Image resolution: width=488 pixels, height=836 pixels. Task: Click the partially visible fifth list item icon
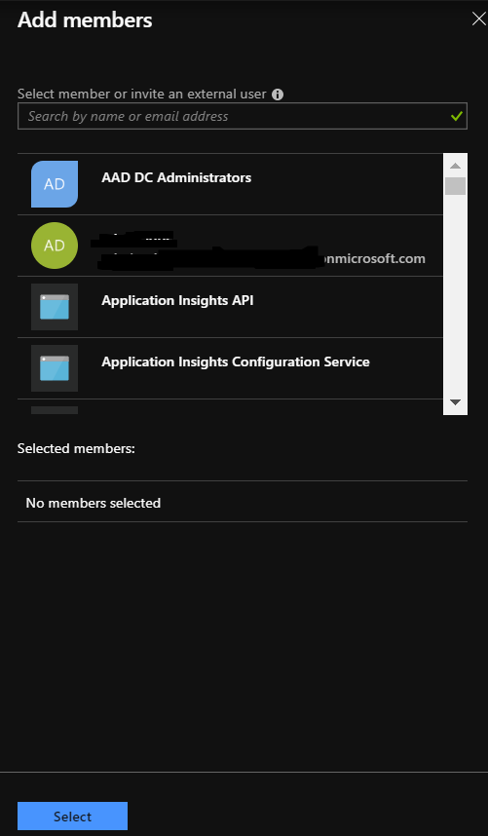tap(55, 410)
